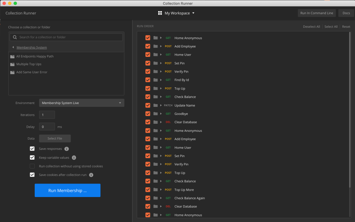Screen dimensions: 355x222
Task: Click the search magnifier icon in collection search
Action: pos(15,37)
